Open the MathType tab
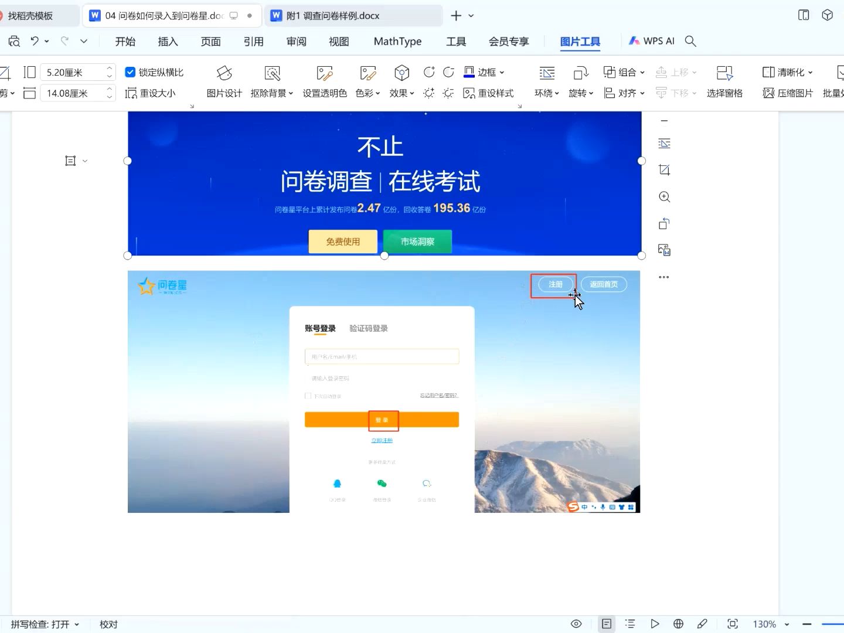The image size is (844, 633). (x=397, y=41)
